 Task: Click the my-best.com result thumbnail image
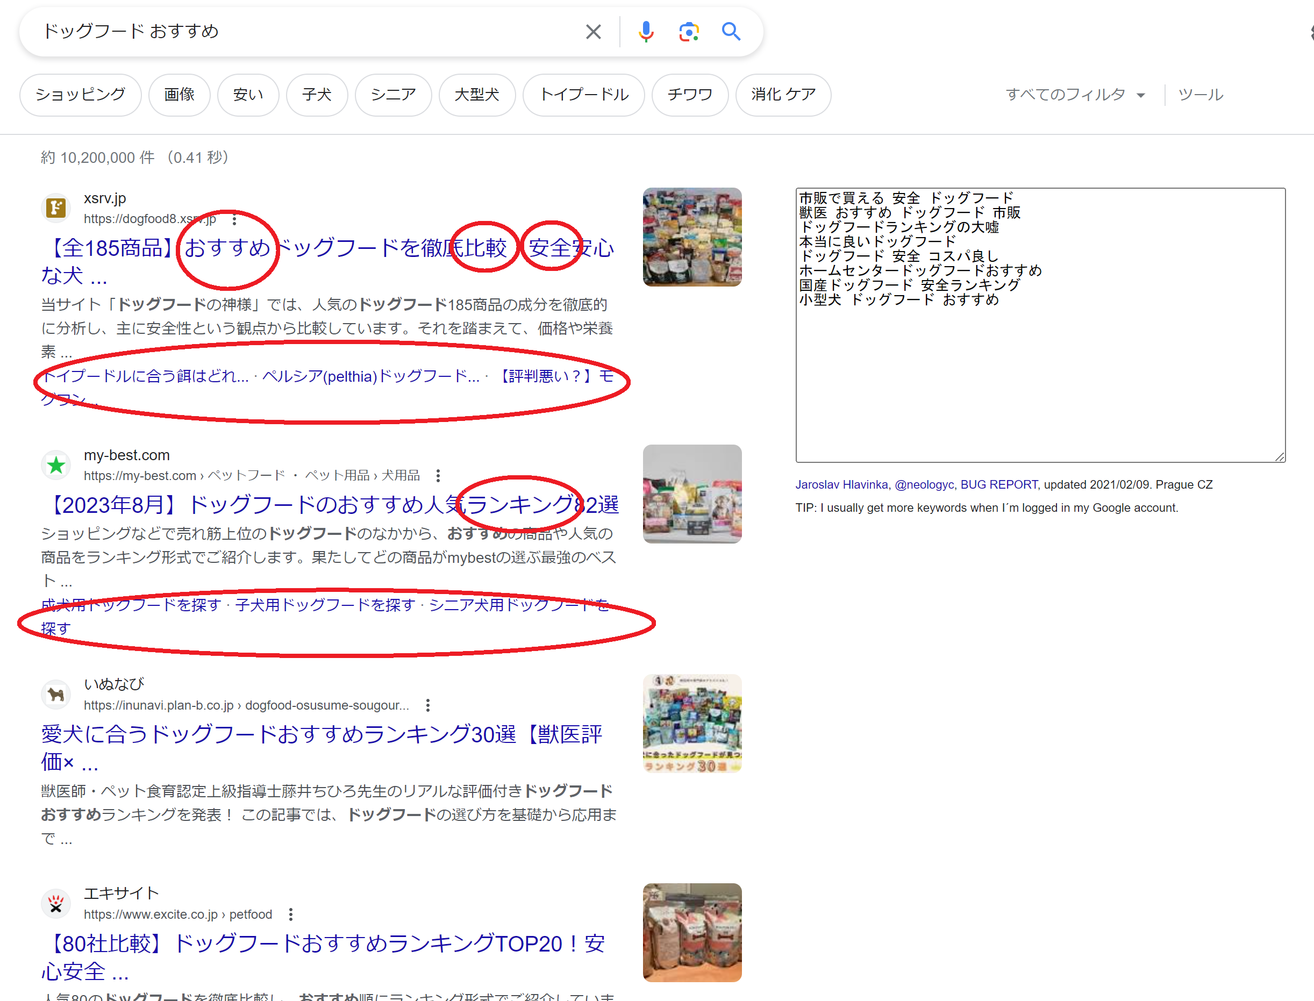692,494
